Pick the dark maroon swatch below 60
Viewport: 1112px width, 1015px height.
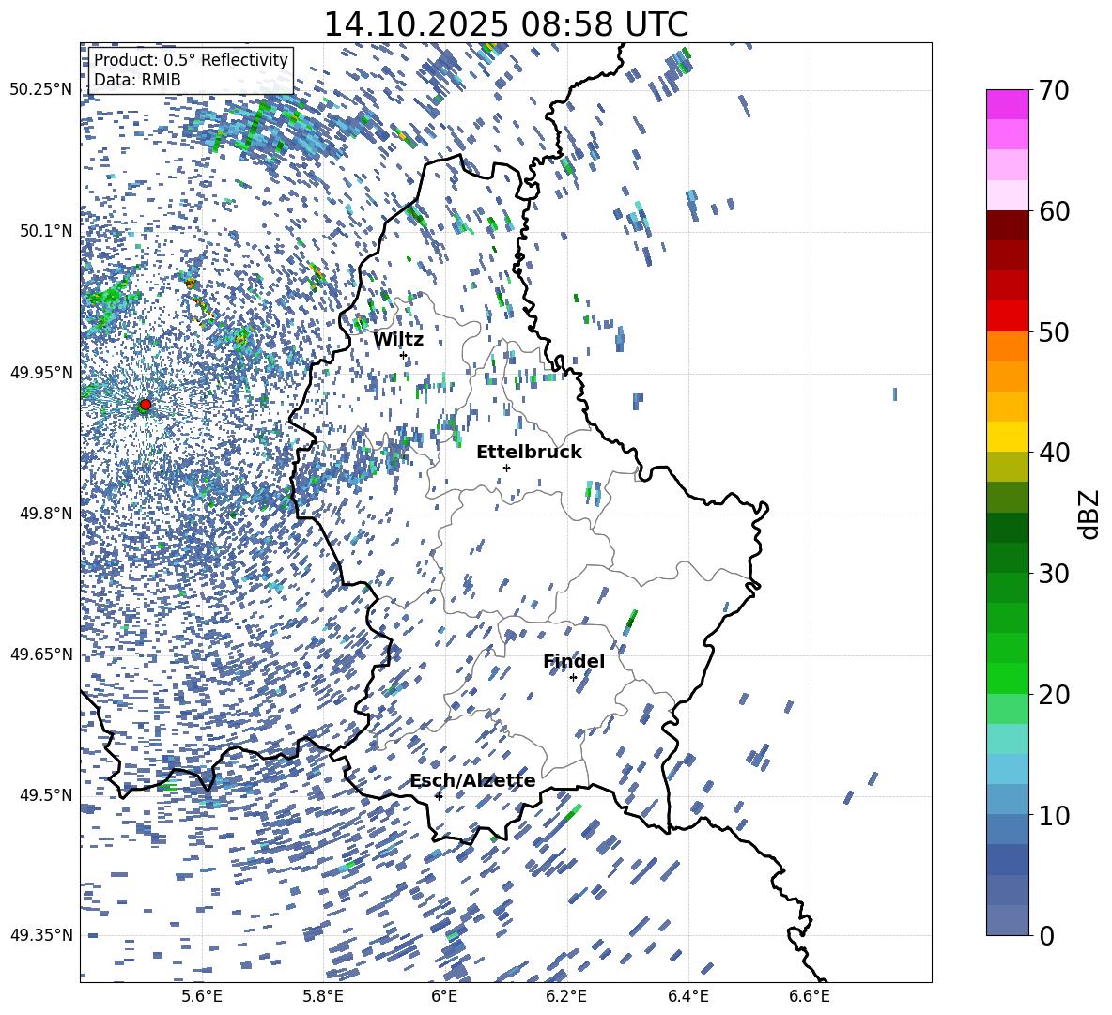[x=1008, y=225]
